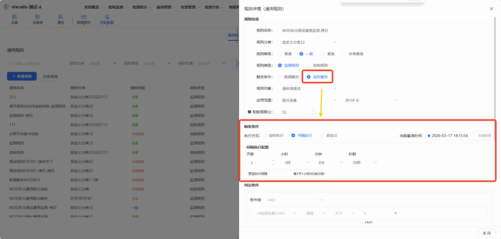Image resolution: width=501 pixels, height=239 pixels.
Task: Open the 小时 dropdown showing 1时
Action: (x=297, y=163)
